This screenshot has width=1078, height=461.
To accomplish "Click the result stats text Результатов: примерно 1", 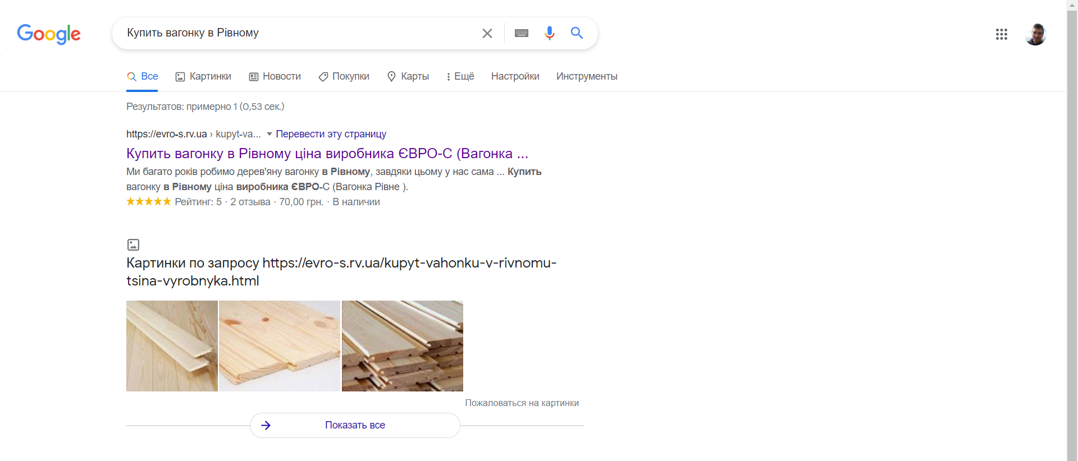I will pyautogui.click(x=205, y=107).
